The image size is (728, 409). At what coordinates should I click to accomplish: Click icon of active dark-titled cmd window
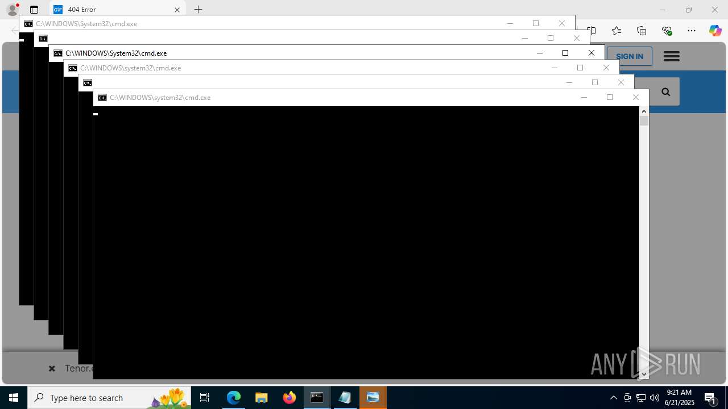tap(58, 53)
